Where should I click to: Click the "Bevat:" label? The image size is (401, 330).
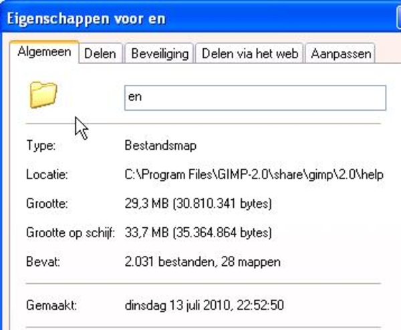click(x=41, y=261)
